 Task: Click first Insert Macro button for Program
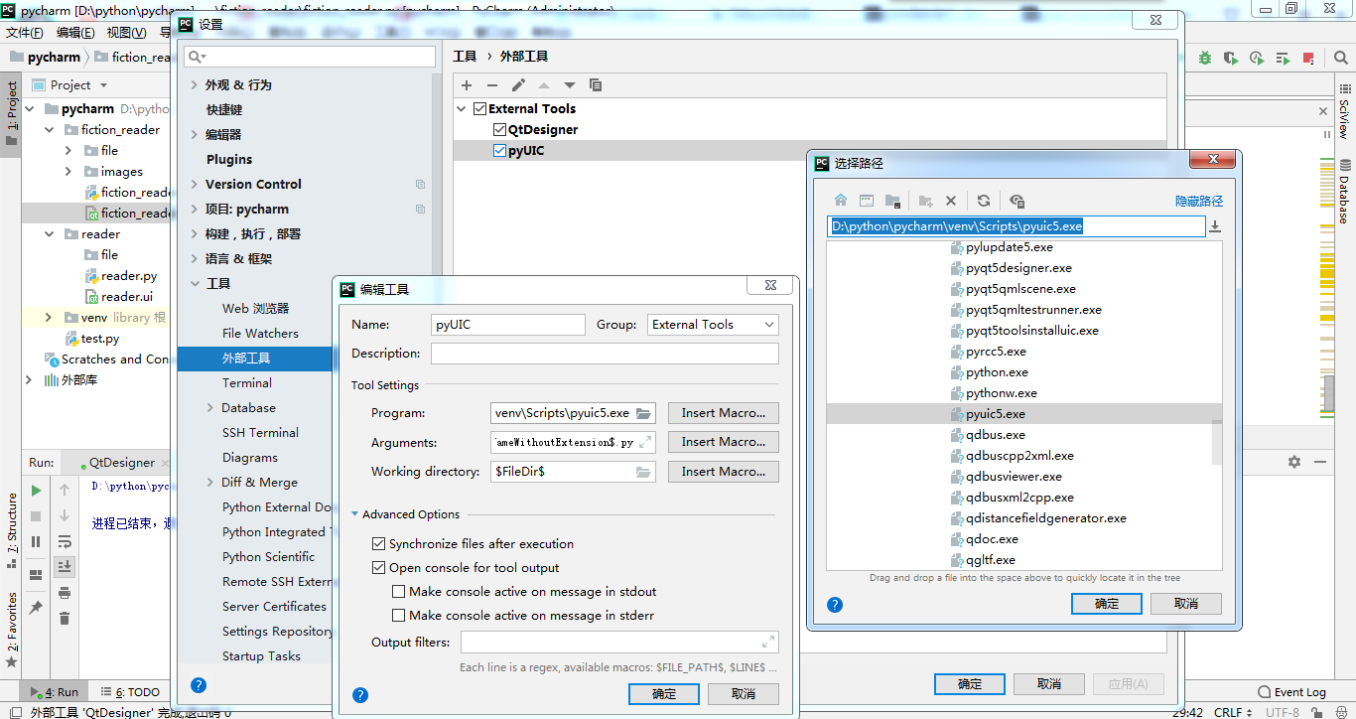723,413
